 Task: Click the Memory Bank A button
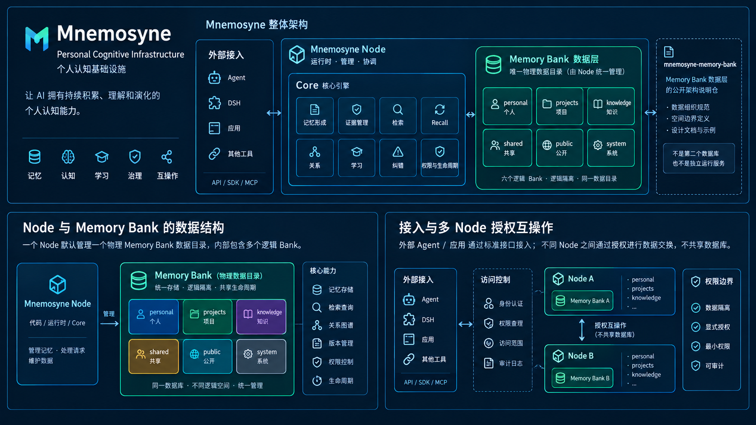[582, 301]
